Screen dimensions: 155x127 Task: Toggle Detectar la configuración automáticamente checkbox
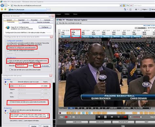click(x=8, y=48)
